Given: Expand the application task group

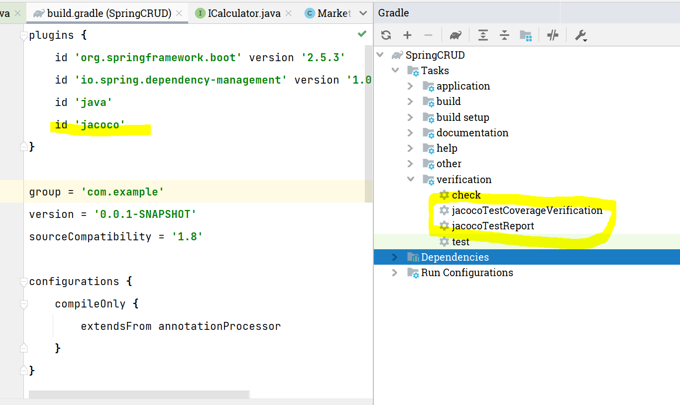Looking at the screenshot, I should pos(411,86).
